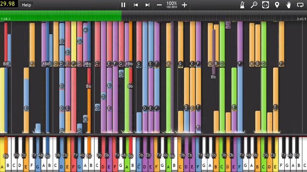Skip back with the previous button

tap(136, 5)
